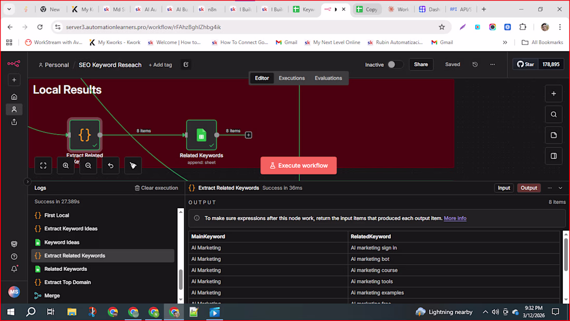The height and width of the screenshot is (321, 570).
Task: Open the Personal user icon in sidebar
Action: (x=14, y=109)
